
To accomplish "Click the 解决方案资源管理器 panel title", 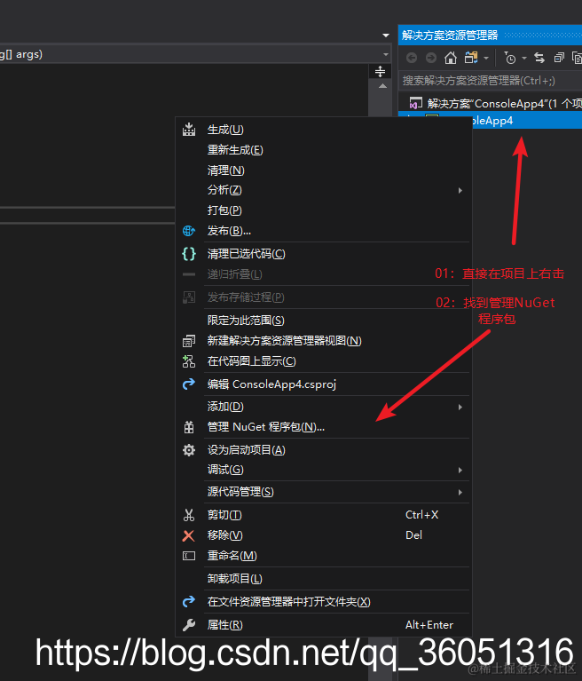I will [x=450, y=36].
